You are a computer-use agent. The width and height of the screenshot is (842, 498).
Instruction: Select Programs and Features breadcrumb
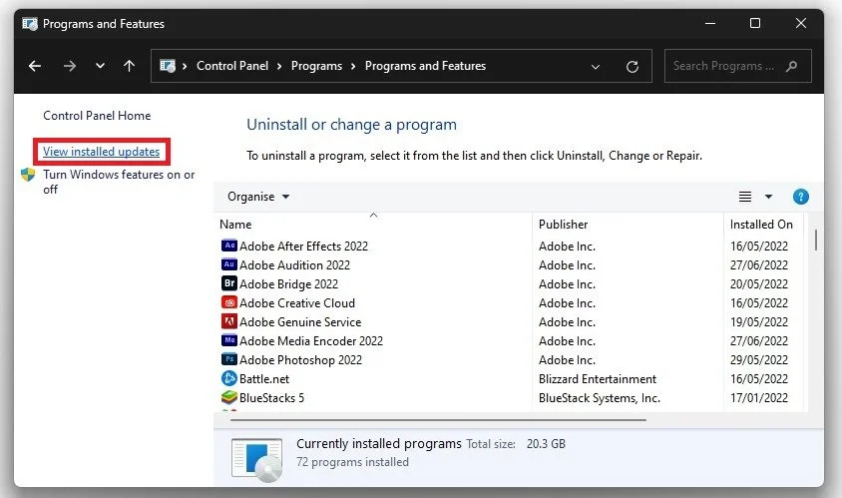[x=425, y=66]
